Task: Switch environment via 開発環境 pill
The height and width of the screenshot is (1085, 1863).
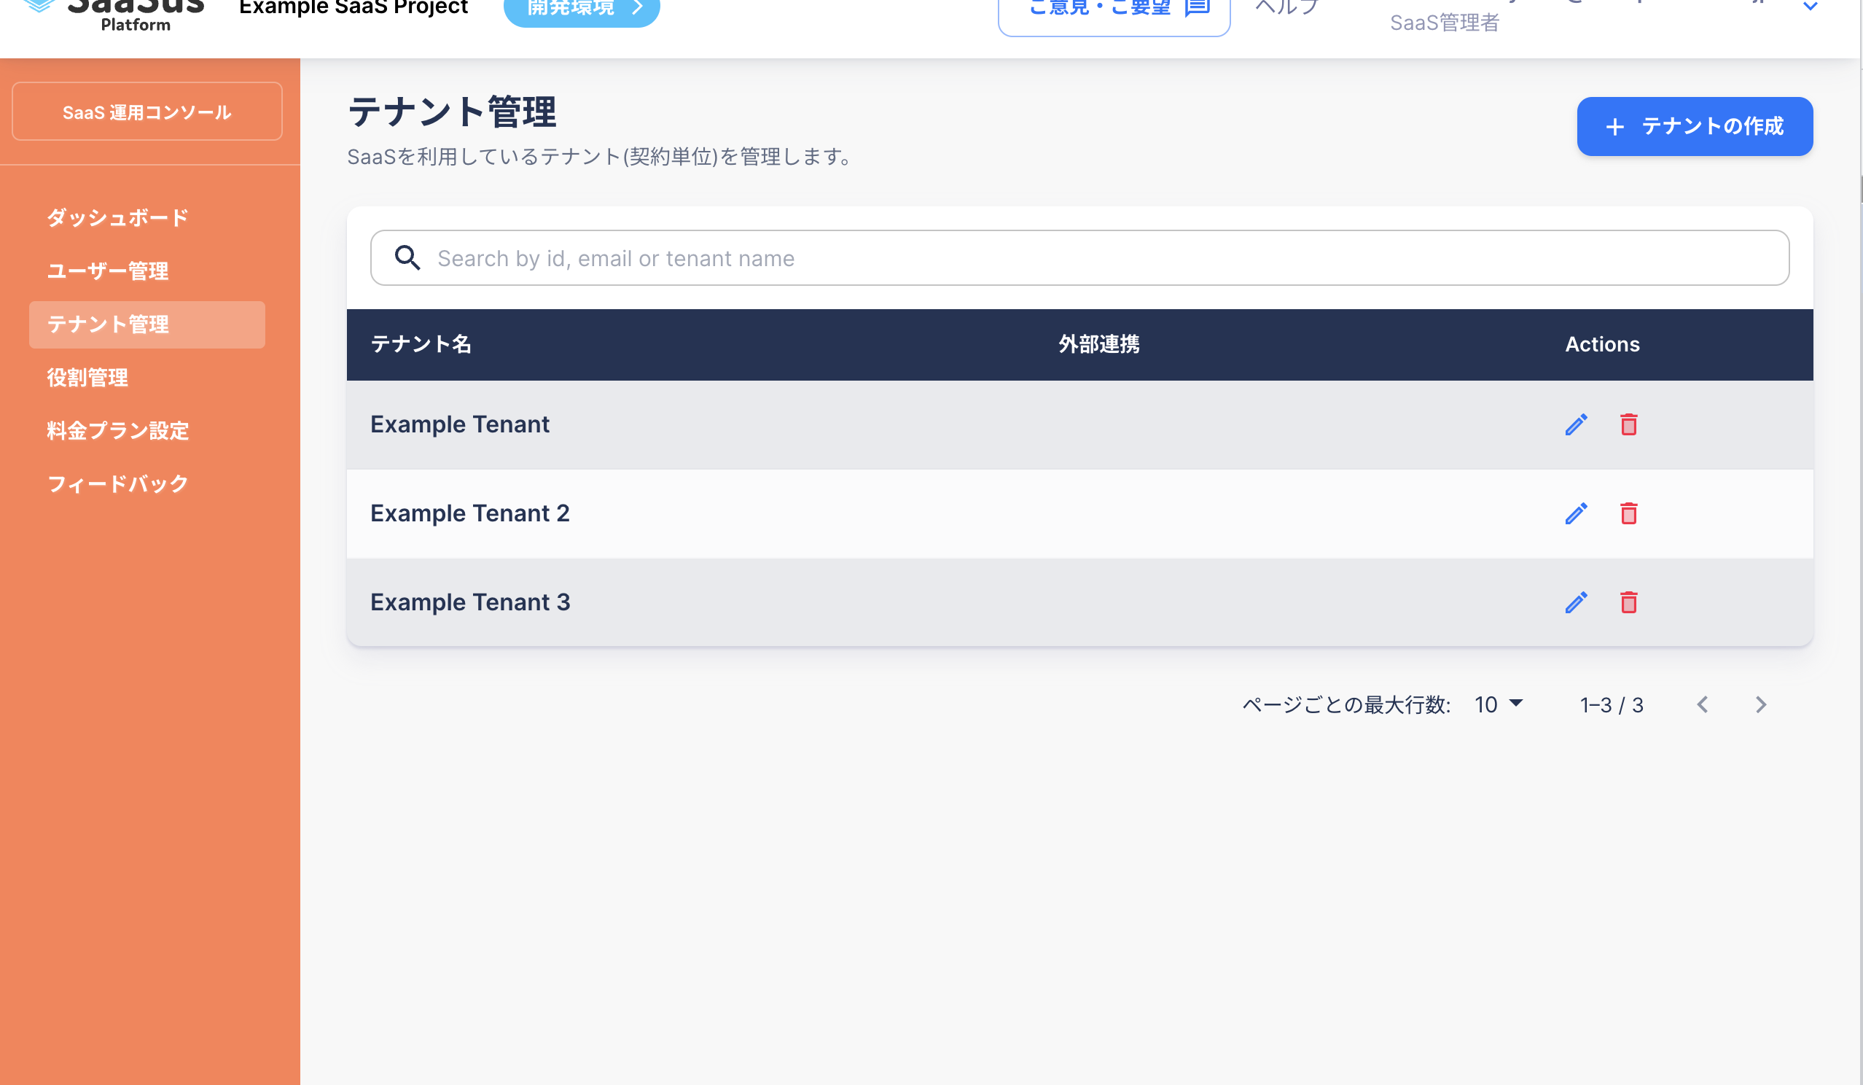Action: click(581, 9)
